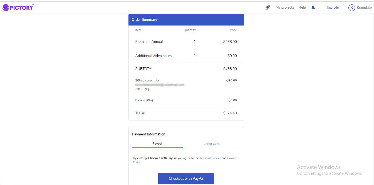The height and width of the screenshot is (185, 374).
Task: Click Checkout with PayPal button
Action: pos(186,179)
